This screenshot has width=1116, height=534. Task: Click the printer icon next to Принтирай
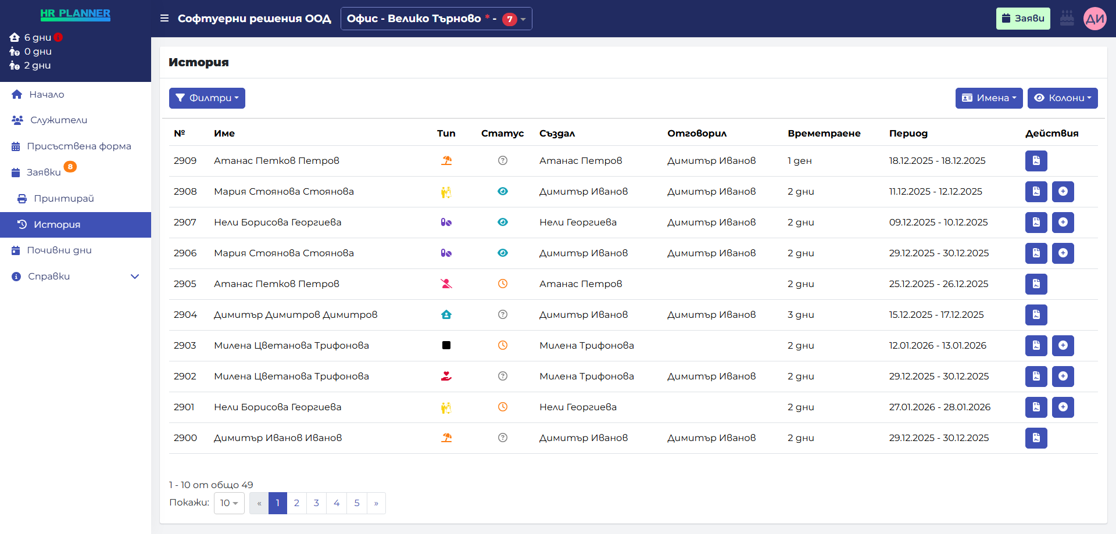21,198
